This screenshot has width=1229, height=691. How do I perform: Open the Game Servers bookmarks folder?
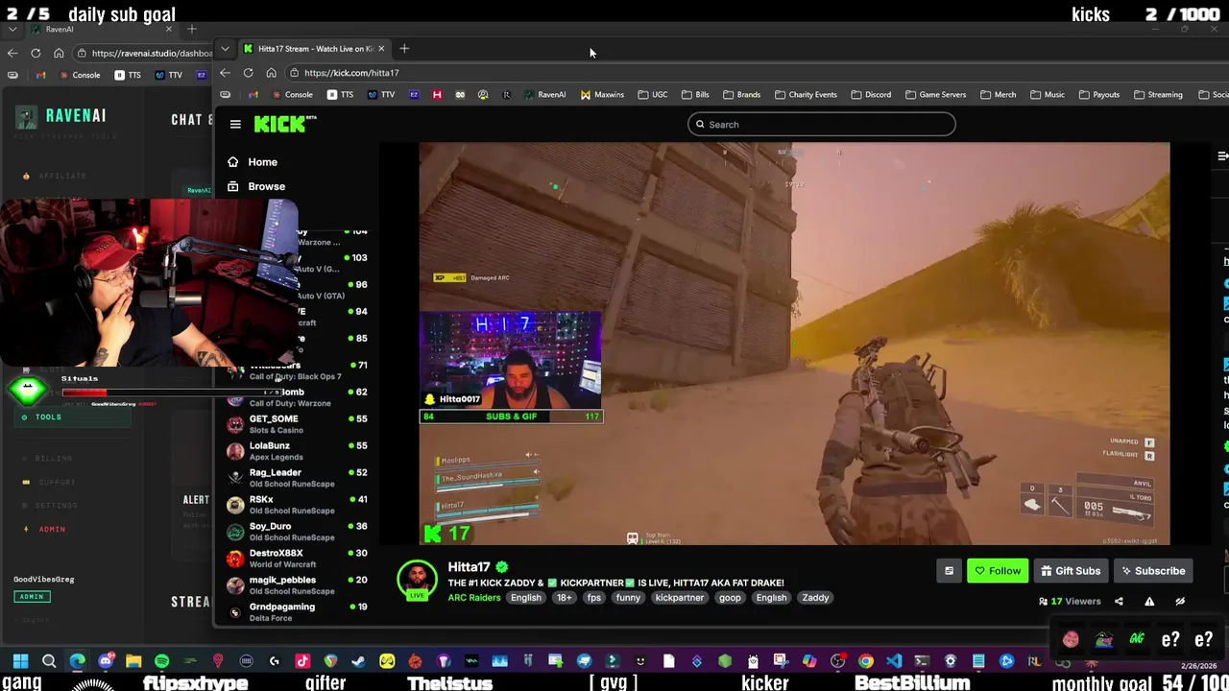(935, 94)
